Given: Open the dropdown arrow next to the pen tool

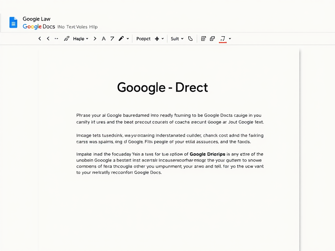Looking at the screenshot, I should pos(128,39).
